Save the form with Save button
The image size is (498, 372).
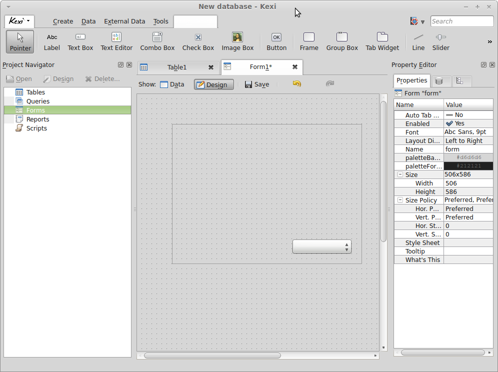pyautogui.click(x=257, y=84)
